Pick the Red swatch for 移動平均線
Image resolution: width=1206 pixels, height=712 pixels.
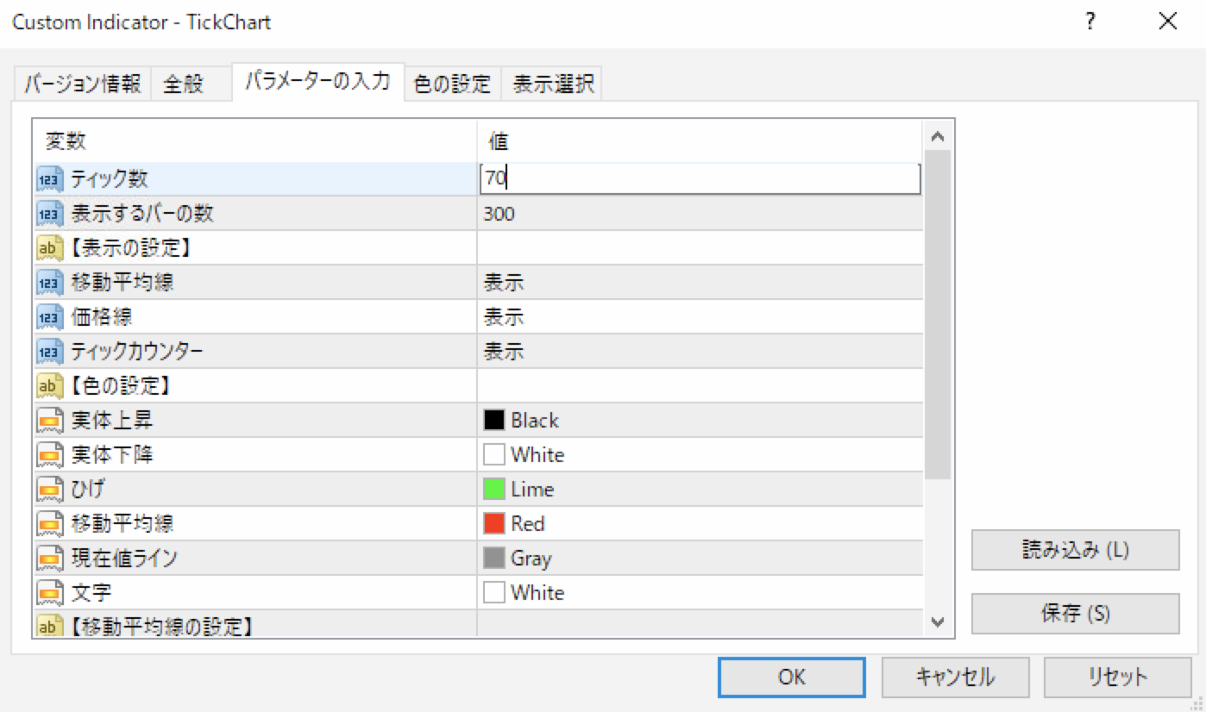pos(494,524)
